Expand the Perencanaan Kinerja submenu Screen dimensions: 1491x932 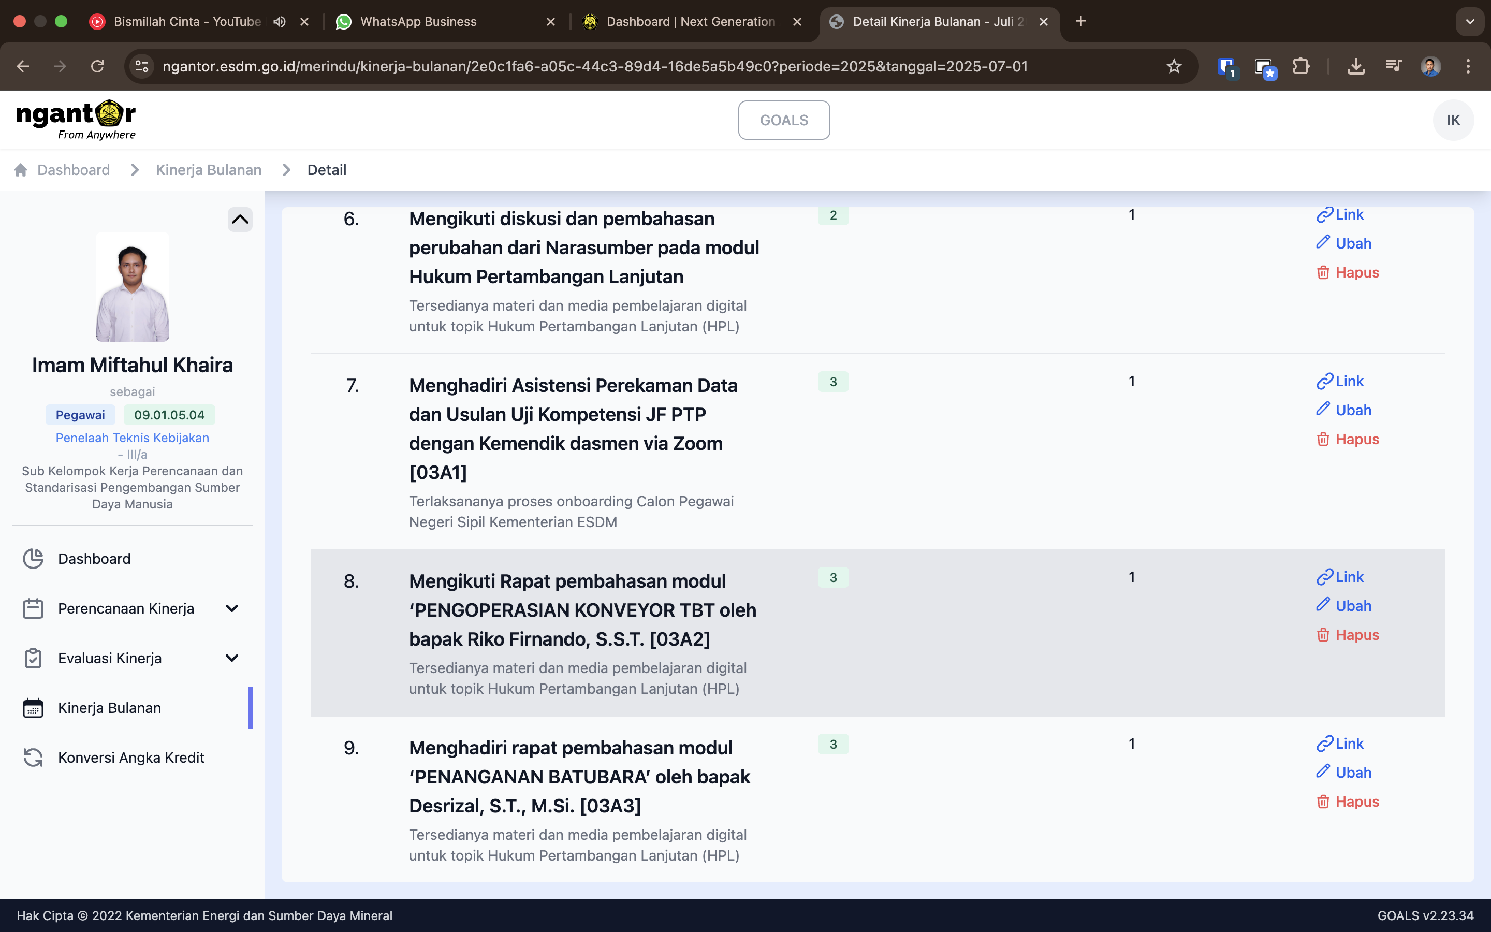[231, 608]
